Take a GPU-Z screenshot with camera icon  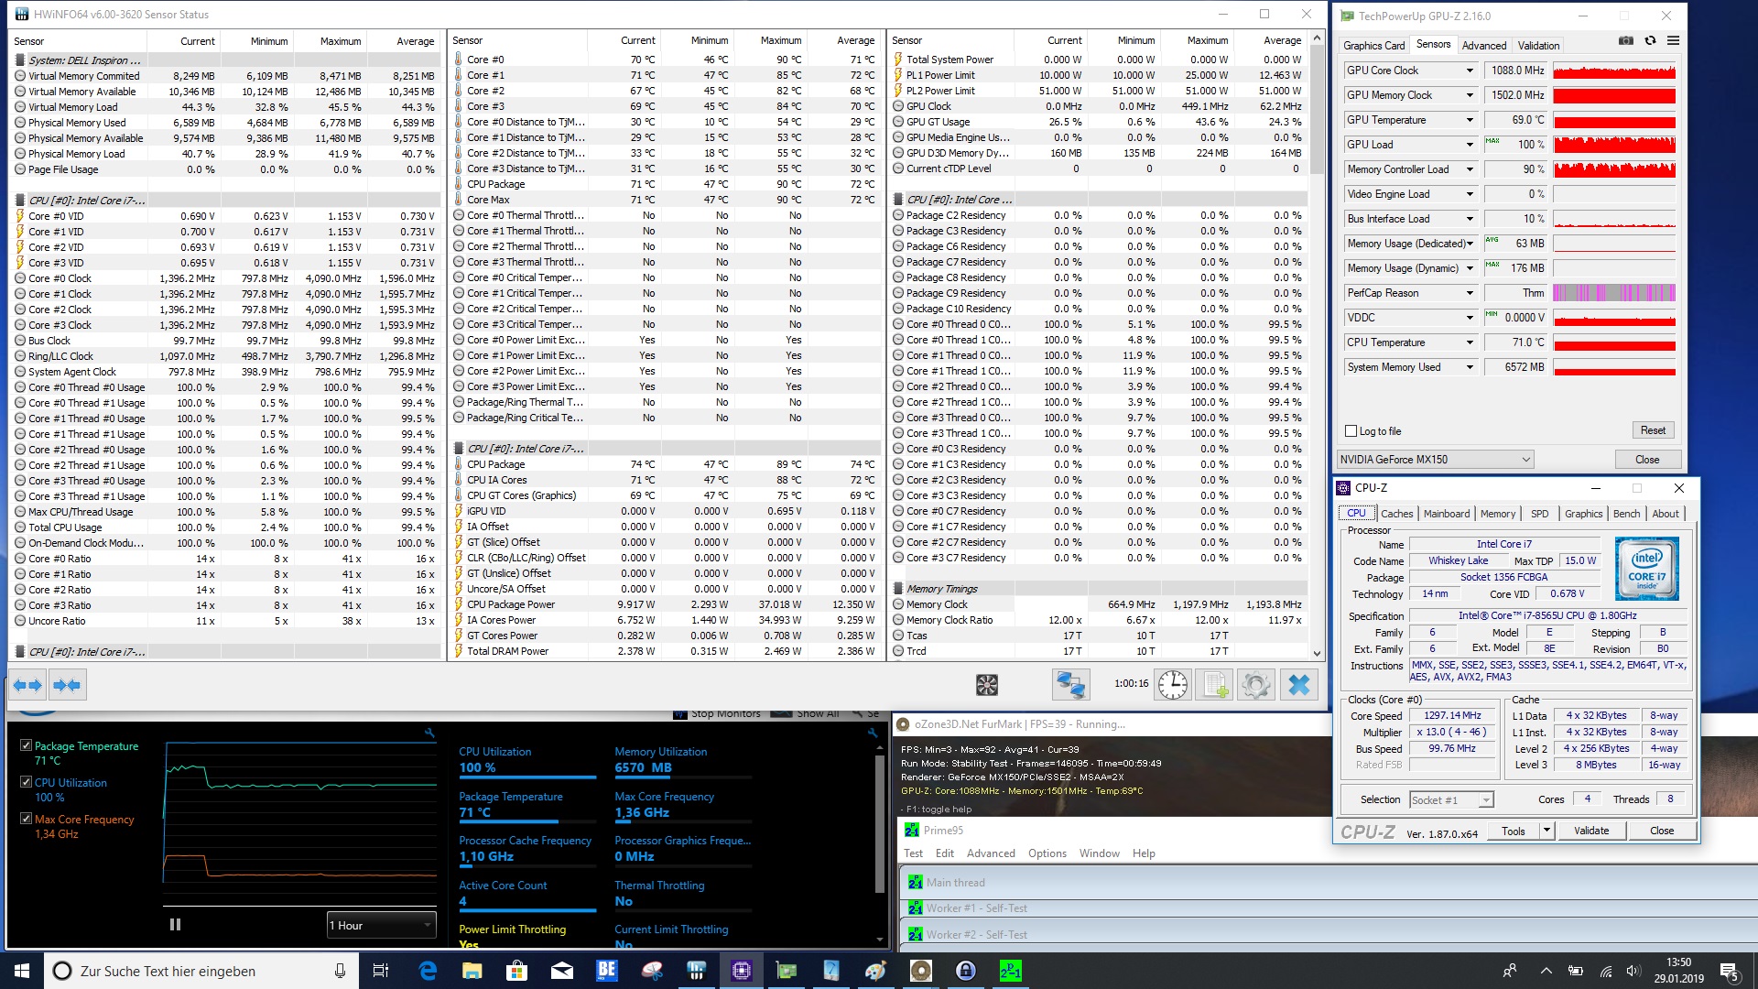(x=1626, y=41)
